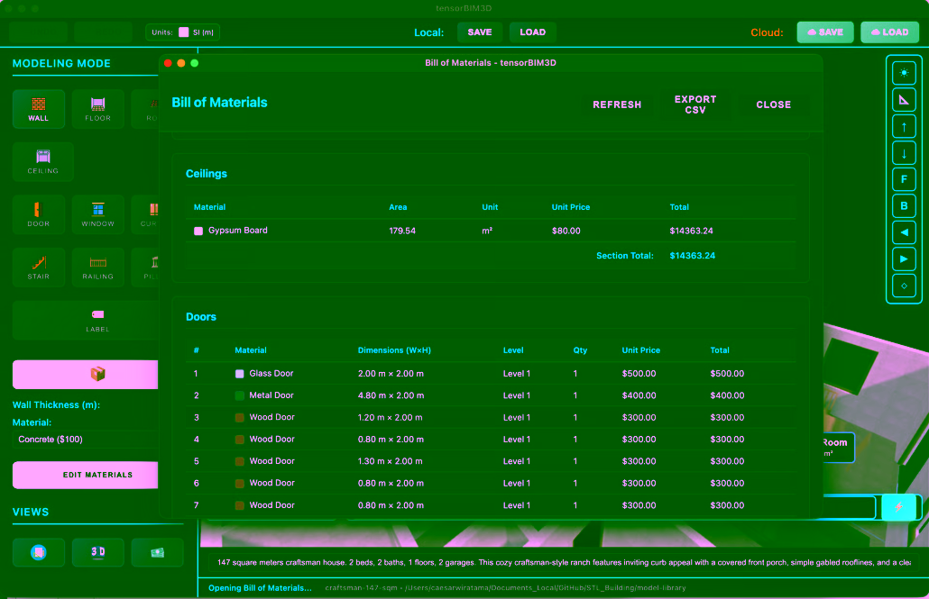The width and height of the screenshot is (929, 599).
Task: Pick the Door tool
Action: [x=39, y=214]
